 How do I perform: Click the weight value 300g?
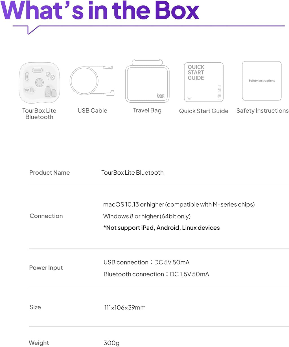[x=111, y=343]
